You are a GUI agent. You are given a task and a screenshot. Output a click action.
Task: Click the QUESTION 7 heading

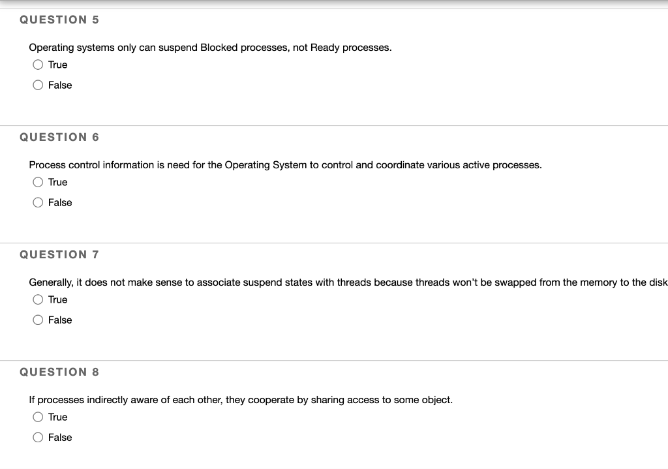pyautogui.click(x=59, y=254)
